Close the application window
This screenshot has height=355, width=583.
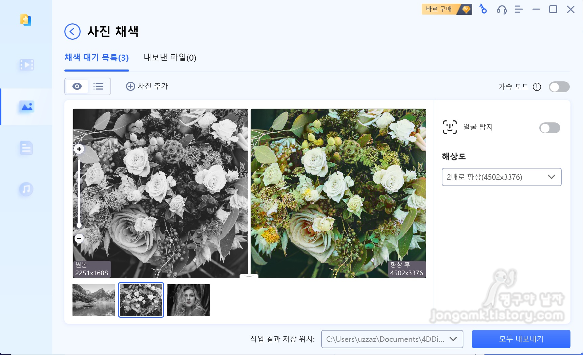pyautogui.click(x=571, y=9)
